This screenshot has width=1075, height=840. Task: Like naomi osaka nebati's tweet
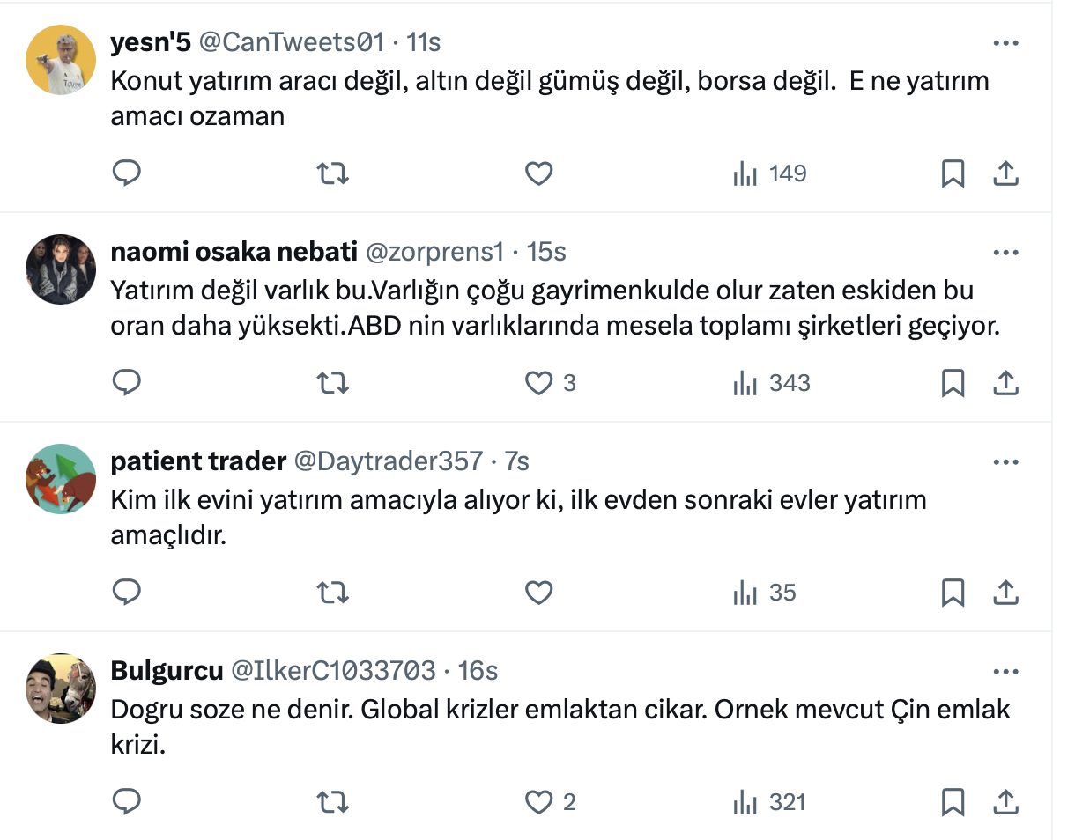pos(538,383)
